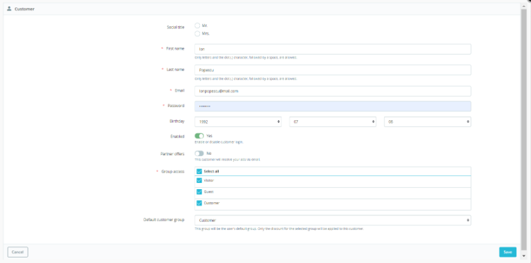Click the Last name field containing Popescu
The image size is (531, 263).
pos(332,70)
